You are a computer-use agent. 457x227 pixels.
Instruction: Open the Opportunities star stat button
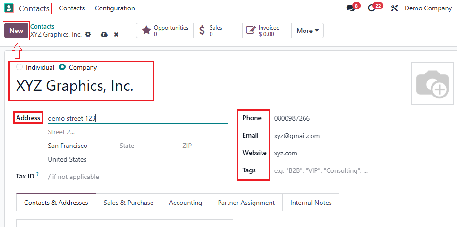165,31
